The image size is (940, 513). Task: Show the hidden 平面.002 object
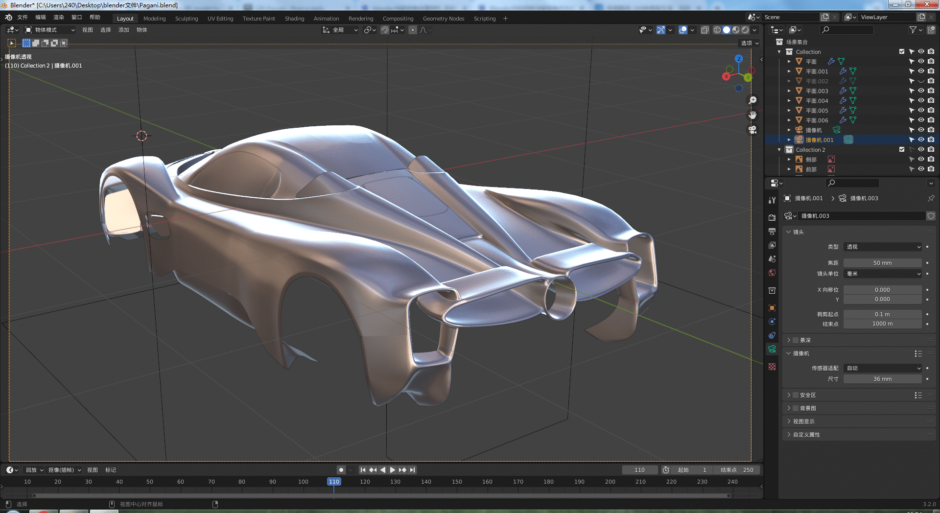pyautogui.click(x=921, y=81)
